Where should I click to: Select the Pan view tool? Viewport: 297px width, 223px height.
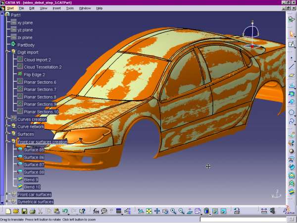tap(157, 211)
